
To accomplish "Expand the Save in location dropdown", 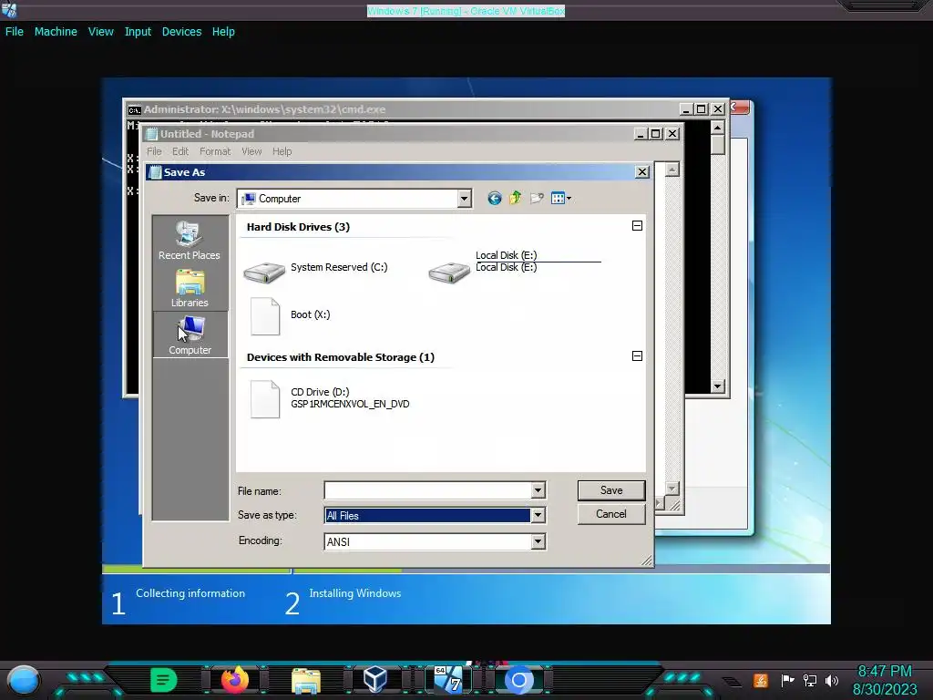I will coord(464,199).
